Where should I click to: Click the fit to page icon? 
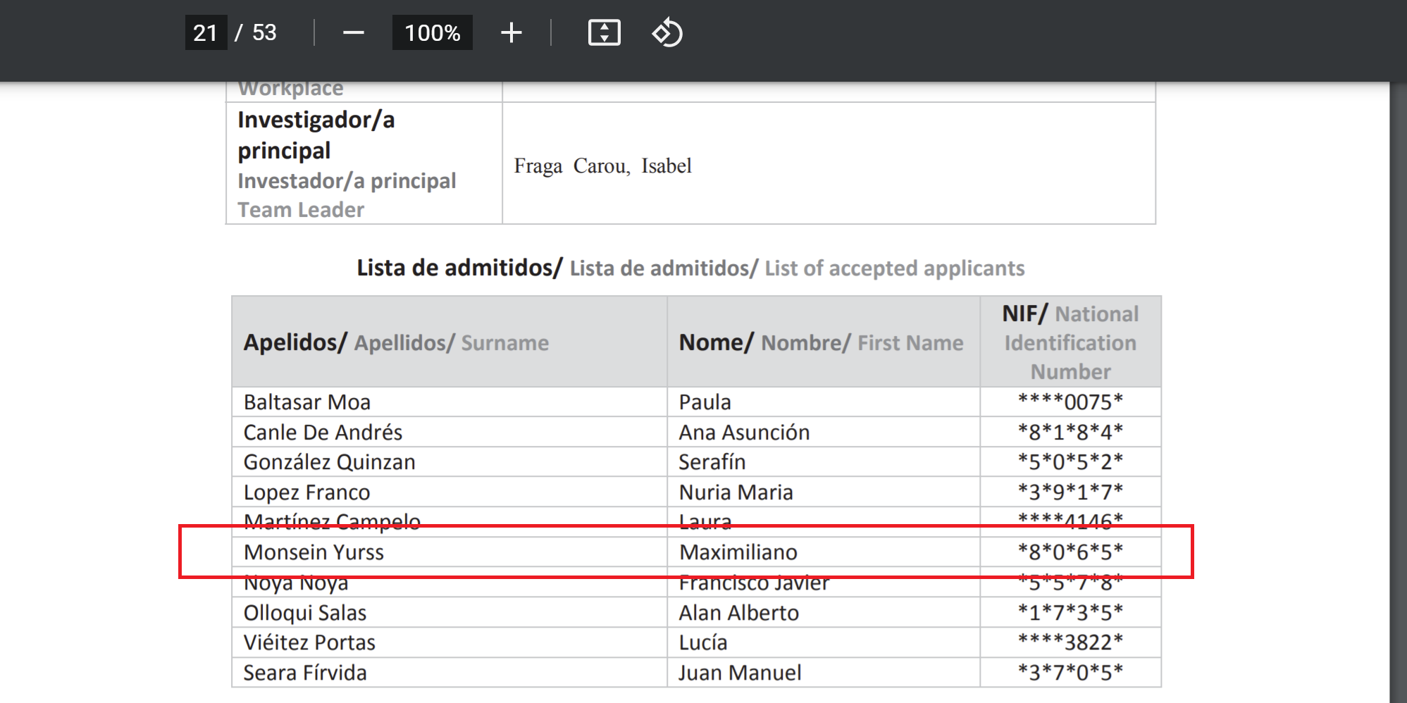(x=604, y=32)
